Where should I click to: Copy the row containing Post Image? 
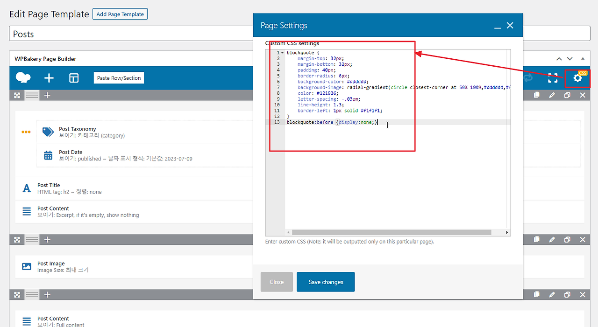pyautogui.click(x=537, y=240)
